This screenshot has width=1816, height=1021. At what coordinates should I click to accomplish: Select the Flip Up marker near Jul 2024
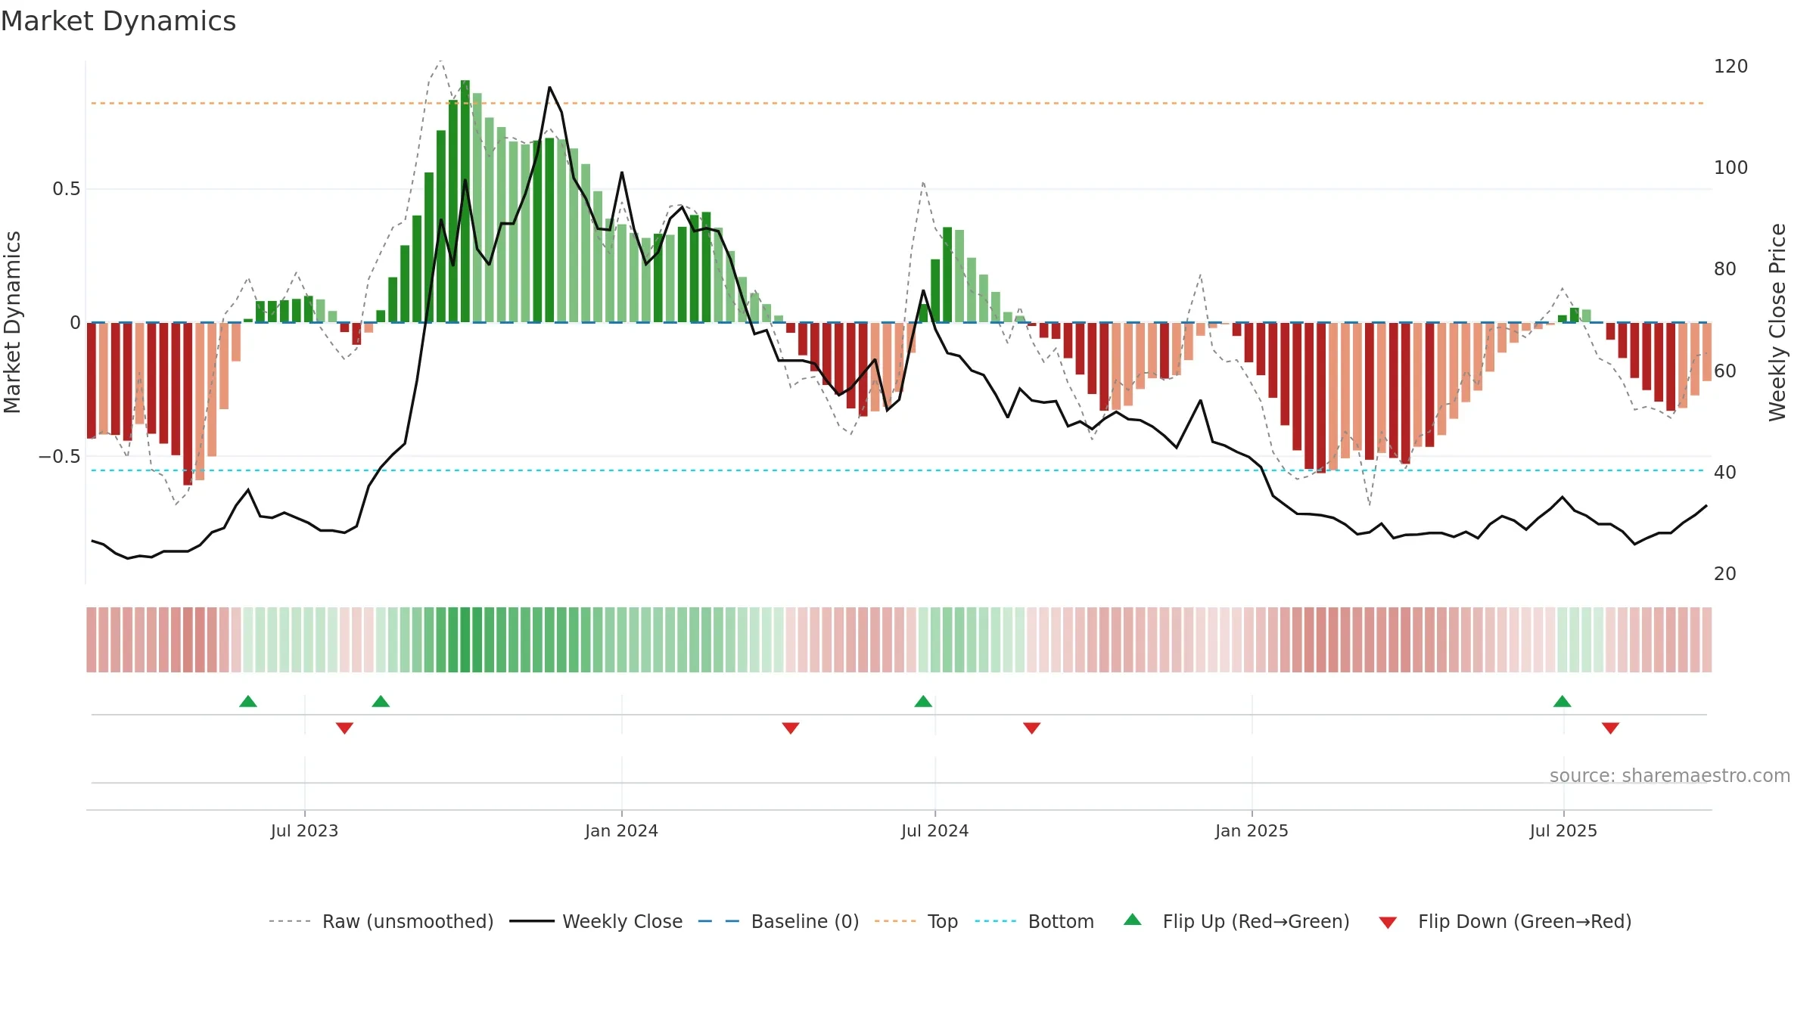pyautogui.click(x=923, y=701)
